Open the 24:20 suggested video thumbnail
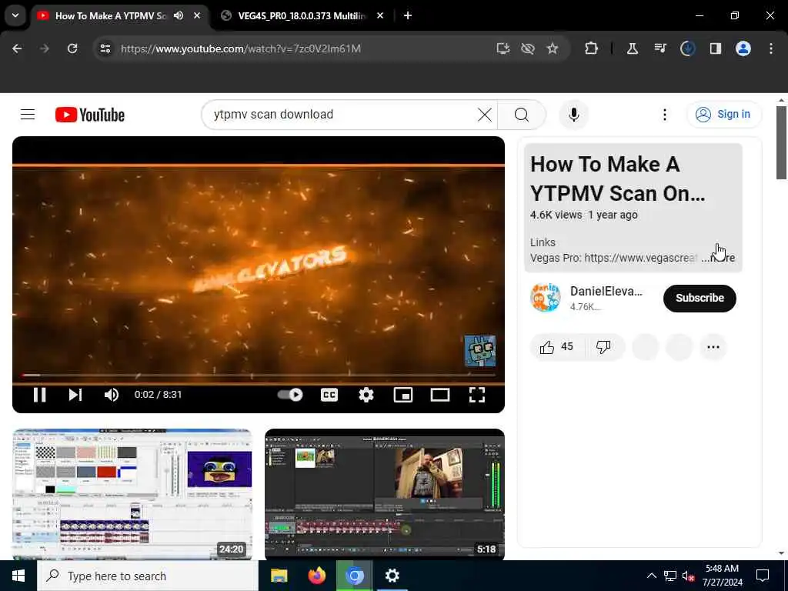This screenshot has height=591, width=788. [x=132, y=493]
